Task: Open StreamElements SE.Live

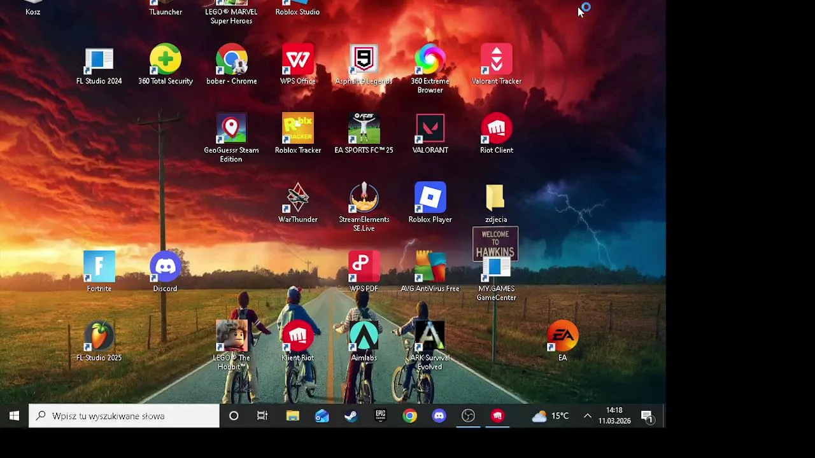Action: click(x=364, y=208)
